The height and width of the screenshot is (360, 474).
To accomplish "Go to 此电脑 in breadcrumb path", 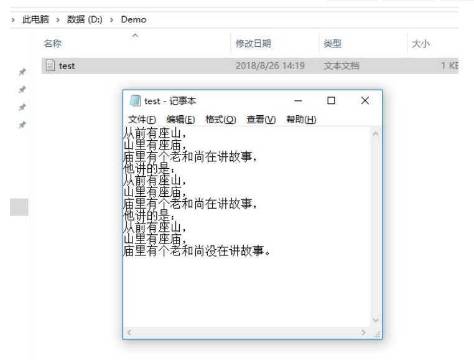I will tap(35, 20).
